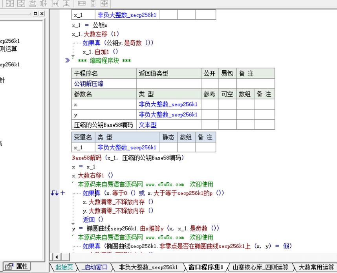
Task: Click the 由x推算y assignment line
Action: [145, 228]
